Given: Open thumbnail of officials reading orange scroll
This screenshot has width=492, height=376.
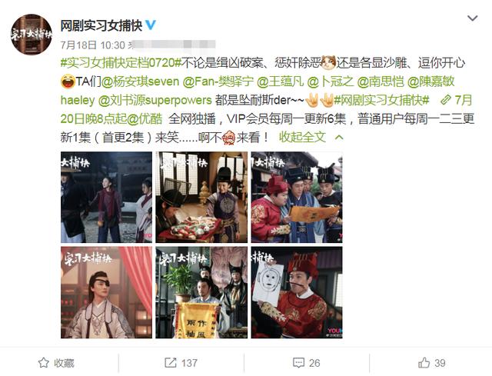Looking at the screenshot, I should [x=297, y=197].
